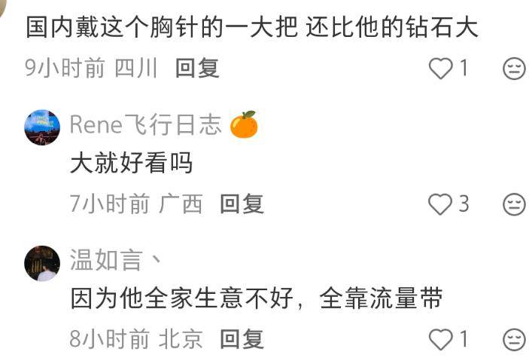
Task: Tap the dislike face on the 四川 comment
Action: [514, 69]
